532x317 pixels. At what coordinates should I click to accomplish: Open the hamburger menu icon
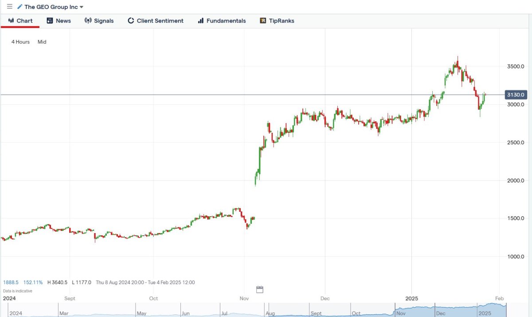click(x=10, y=7)
